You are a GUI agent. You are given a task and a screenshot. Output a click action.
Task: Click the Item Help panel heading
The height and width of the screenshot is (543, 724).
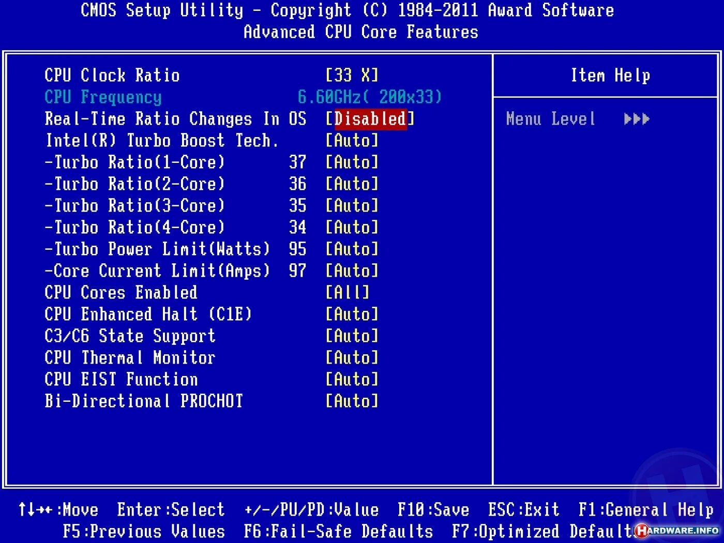[x=610, y=76]
